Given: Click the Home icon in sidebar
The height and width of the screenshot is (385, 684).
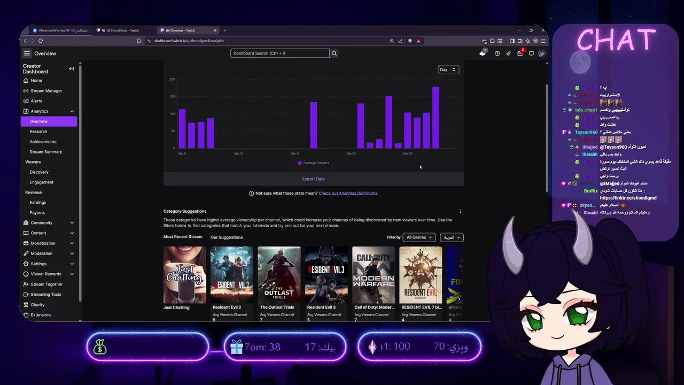Looking at the screenshot, I should tap(26, 80).
